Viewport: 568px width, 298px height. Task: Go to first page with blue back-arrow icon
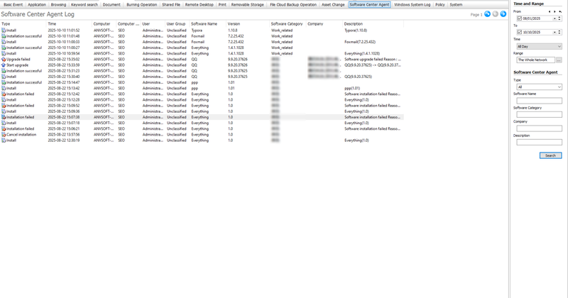click(487, 14)
